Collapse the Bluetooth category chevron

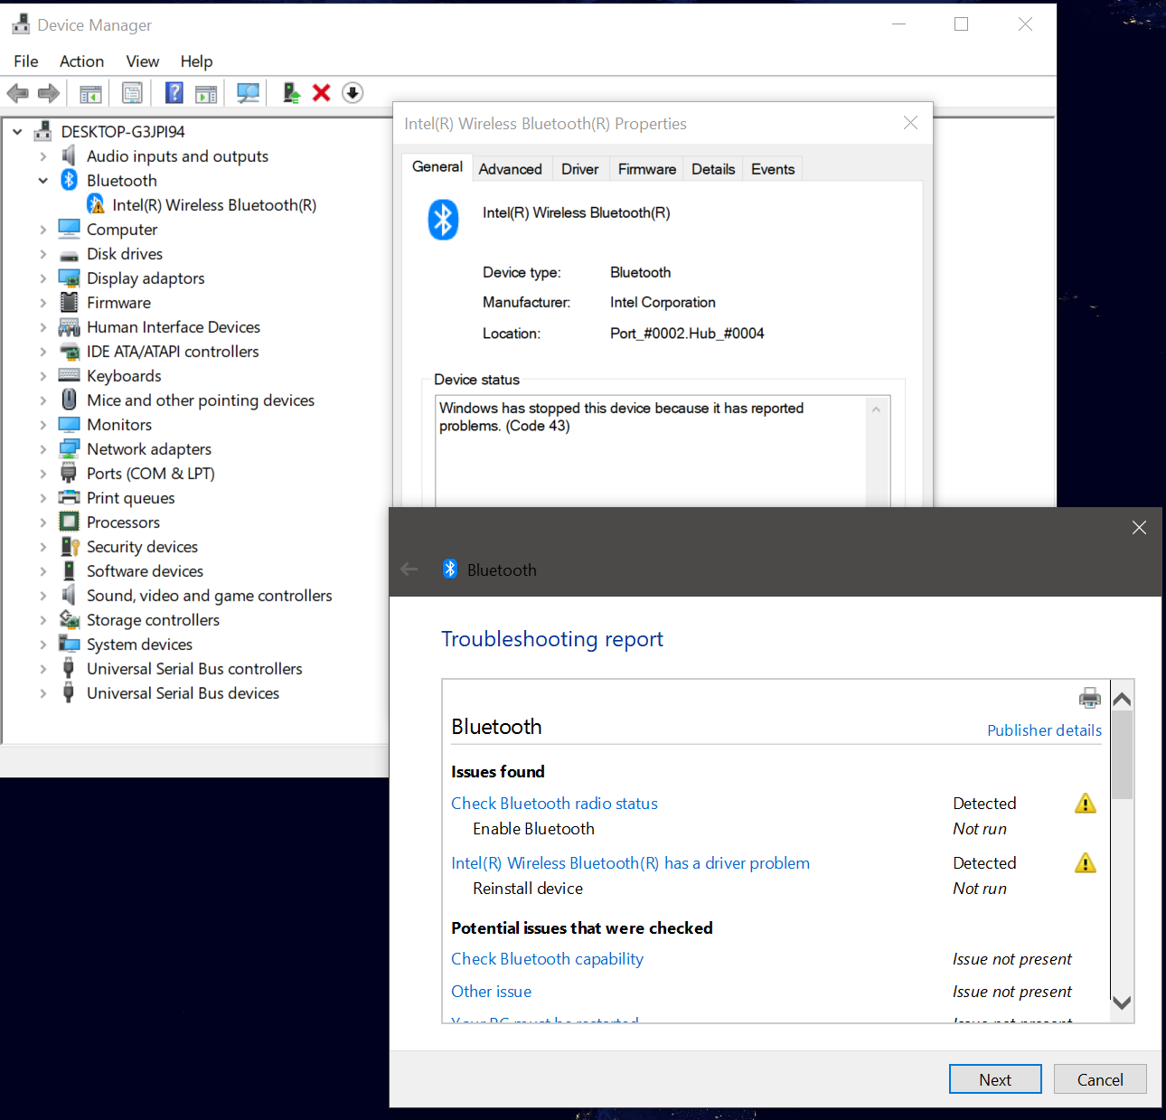pyautogui.click(x=42, y=181)
